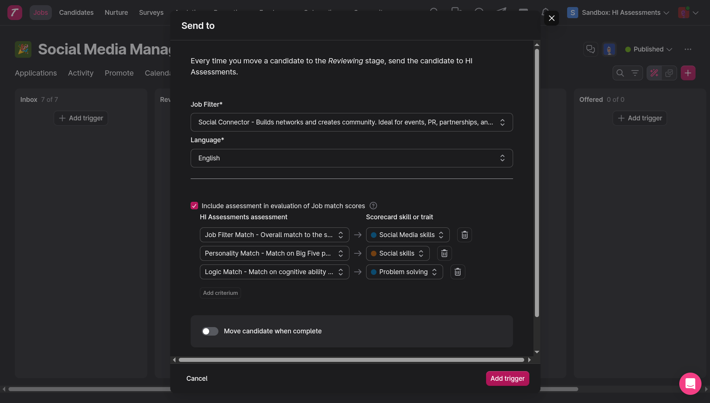Open the Job Filter dropdown

(351, 122)
